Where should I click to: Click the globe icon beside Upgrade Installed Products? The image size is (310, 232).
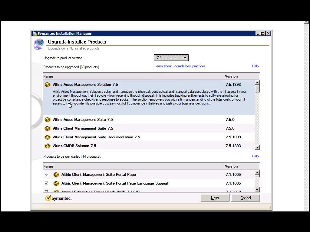point(38,44)
